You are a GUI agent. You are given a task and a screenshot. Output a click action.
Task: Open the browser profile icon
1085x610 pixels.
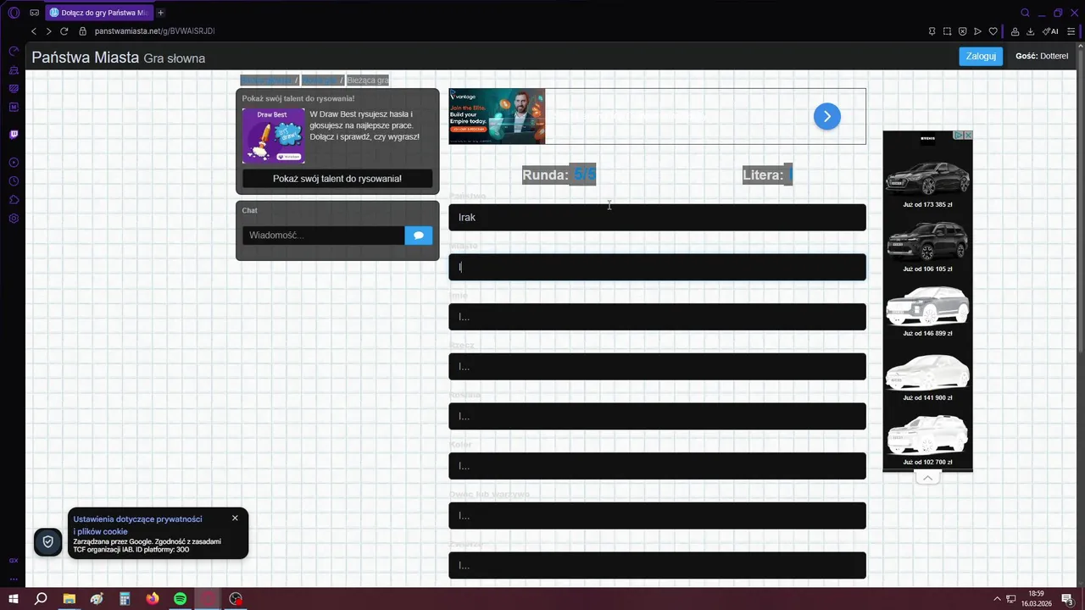pyautogui.click(x=1015, y=31)
